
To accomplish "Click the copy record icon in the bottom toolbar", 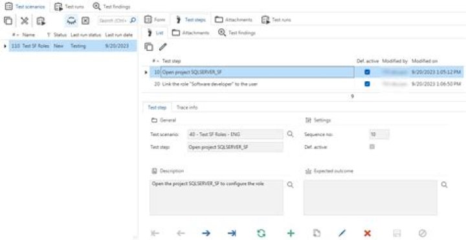I will pyautogui.click(x=316, y=234).
